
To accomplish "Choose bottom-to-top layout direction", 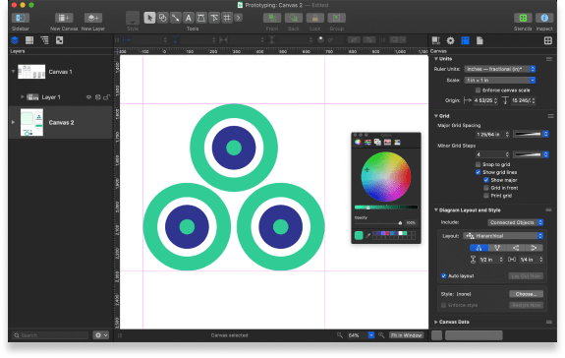I will point(497,248).
